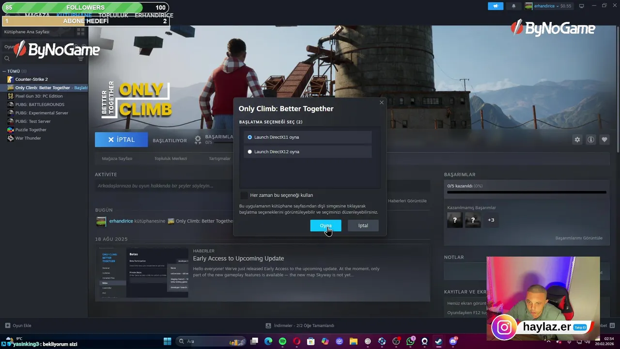Click the second locked achievement icon
Image resolution: width=620 pixels, height=349 pixels.
pos(473,220)
